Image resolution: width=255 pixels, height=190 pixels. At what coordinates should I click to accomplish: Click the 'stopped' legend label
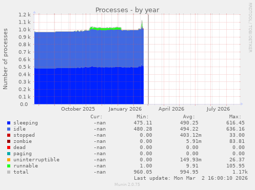[24, 135]
